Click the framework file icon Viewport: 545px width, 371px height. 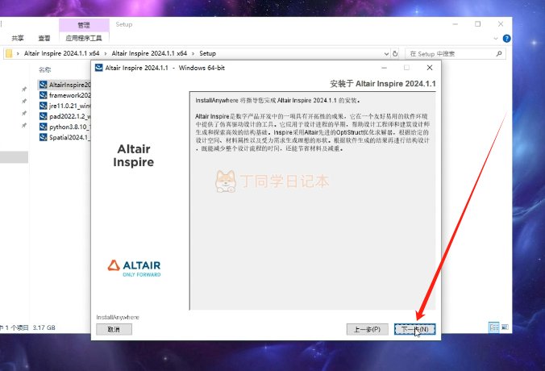pyautogui.click(x=43, y=95)
